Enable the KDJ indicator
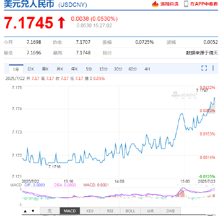 90,211
